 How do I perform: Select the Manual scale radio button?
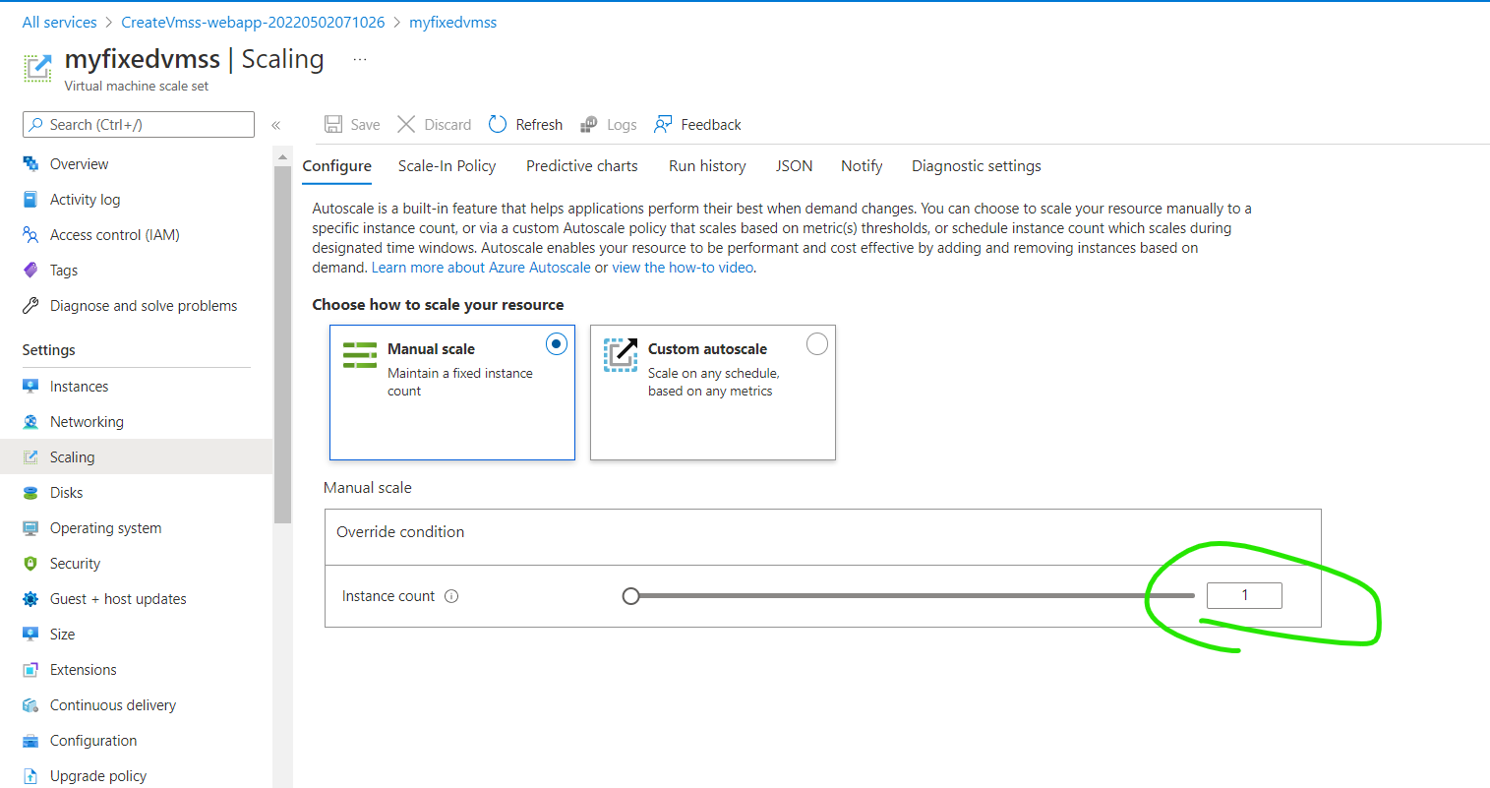pos(557,344)
